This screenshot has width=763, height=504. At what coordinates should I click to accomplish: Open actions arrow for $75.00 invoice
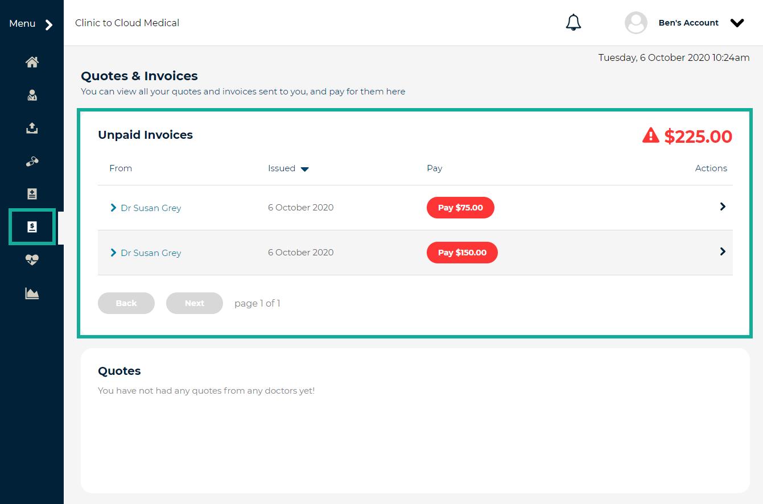click(723, 206)
